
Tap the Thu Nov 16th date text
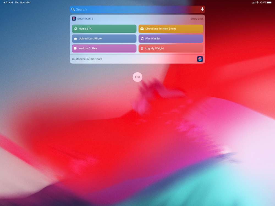[x=23, y=2]
